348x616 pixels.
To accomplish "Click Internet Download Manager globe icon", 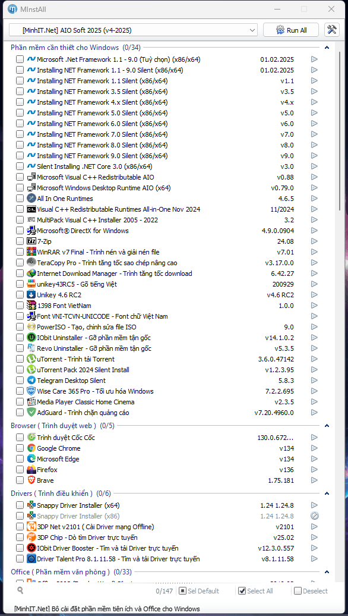I will (31, 273).
